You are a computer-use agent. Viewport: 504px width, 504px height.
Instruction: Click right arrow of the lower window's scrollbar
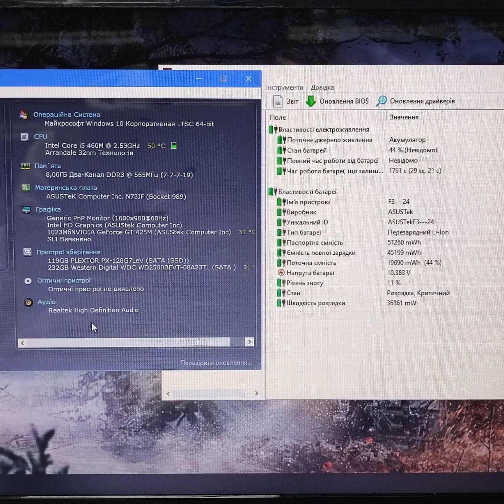point(257,393)
